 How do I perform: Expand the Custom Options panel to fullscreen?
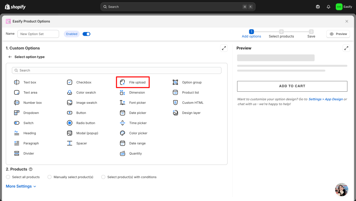224,48
